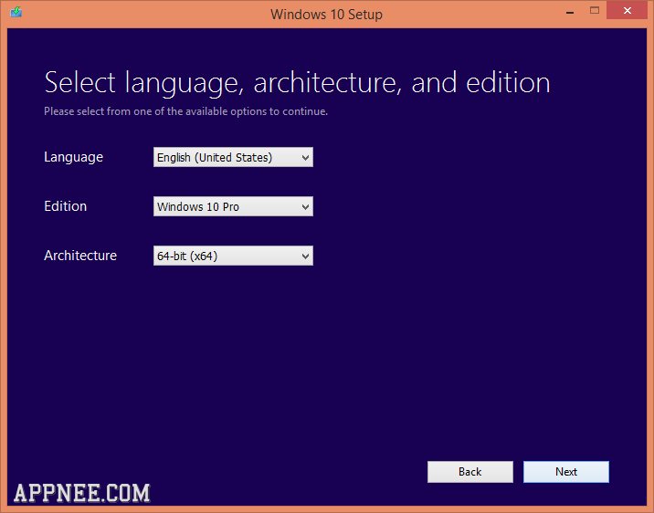Open the Architecture dropdown showing 64-bit (x64)
Screen dimensions: 654x513
click(x=233, y=256)
